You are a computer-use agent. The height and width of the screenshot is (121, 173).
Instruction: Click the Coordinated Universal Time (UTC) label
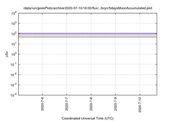point(88,118)
